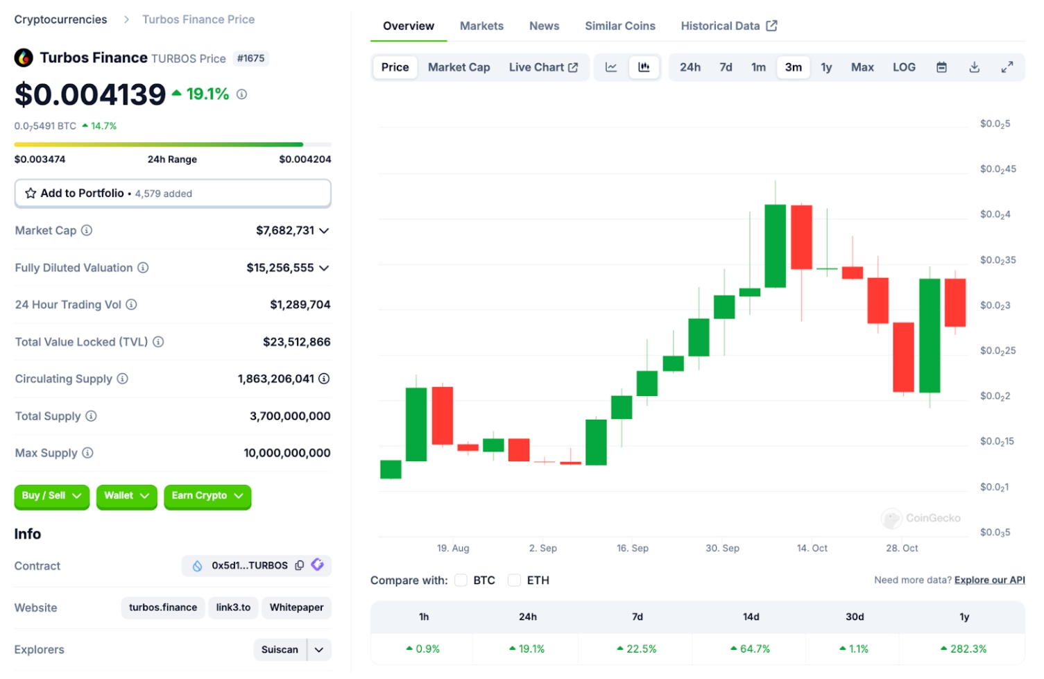This screenshot has width=1044, height=679.
Task: Click the Circulating Supply info icon
Action: coord(122,379)
